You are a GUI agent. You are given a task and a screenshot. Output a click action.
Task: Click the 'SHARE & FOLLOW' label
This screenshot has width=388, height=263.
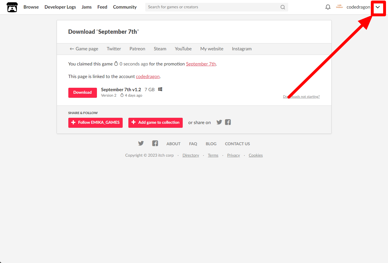[x=83, y=113]
